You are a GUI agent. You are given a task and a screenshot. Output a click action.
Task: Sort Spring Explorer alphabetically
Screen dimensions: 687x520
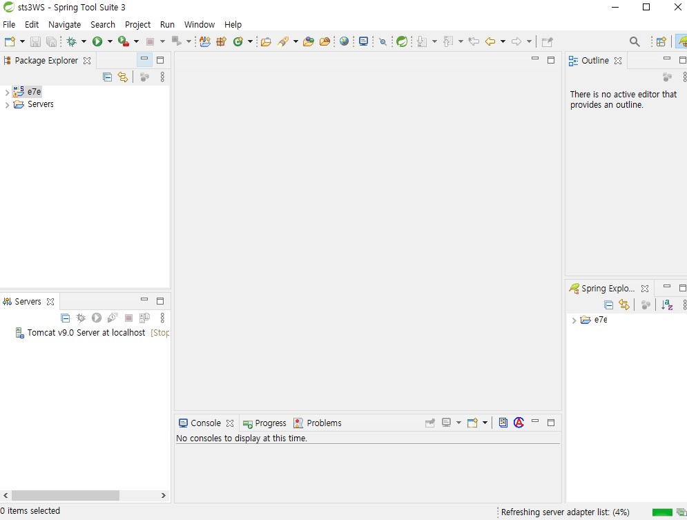coord(667,305)
